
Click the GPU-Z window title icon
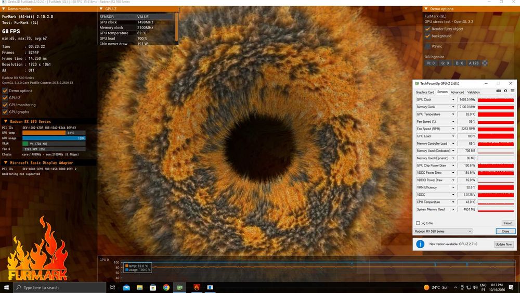tap(417, 84)
